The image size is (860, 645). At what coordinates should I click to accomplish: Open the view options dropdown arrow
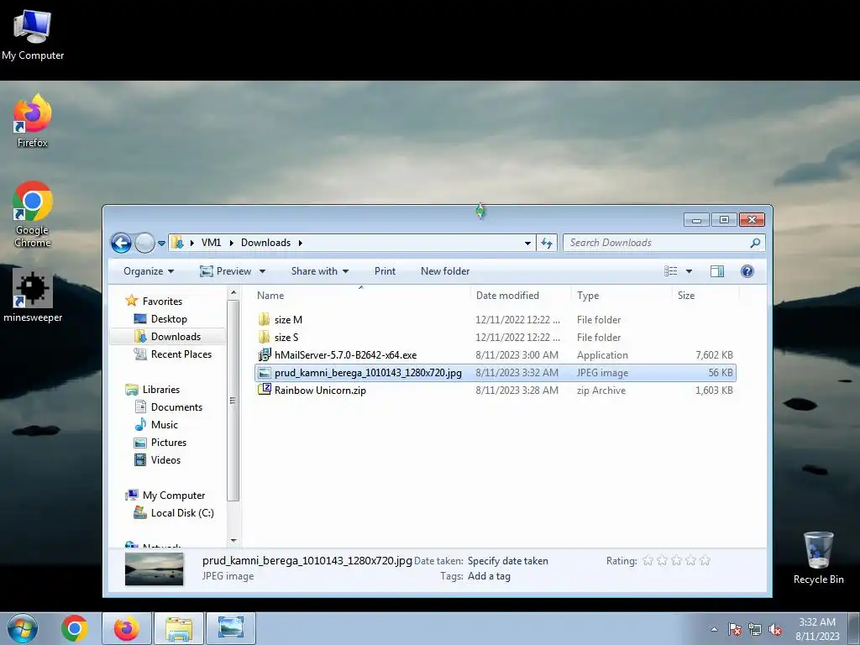pos(689,271)
